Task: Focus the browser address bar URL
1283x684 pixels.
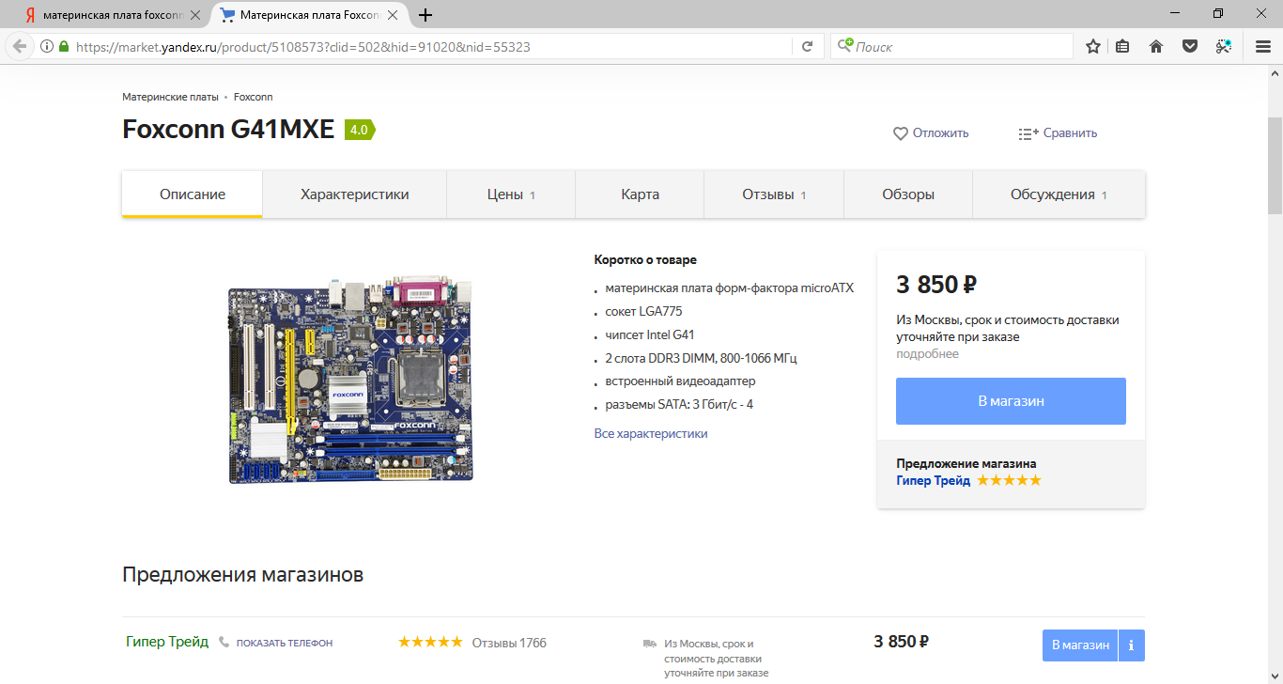Action: click(x=432, y=46)
